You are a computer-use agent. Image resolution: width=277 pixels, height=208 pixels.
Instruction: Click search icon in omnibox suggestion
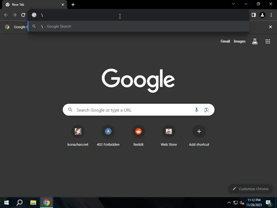[34, 26]
